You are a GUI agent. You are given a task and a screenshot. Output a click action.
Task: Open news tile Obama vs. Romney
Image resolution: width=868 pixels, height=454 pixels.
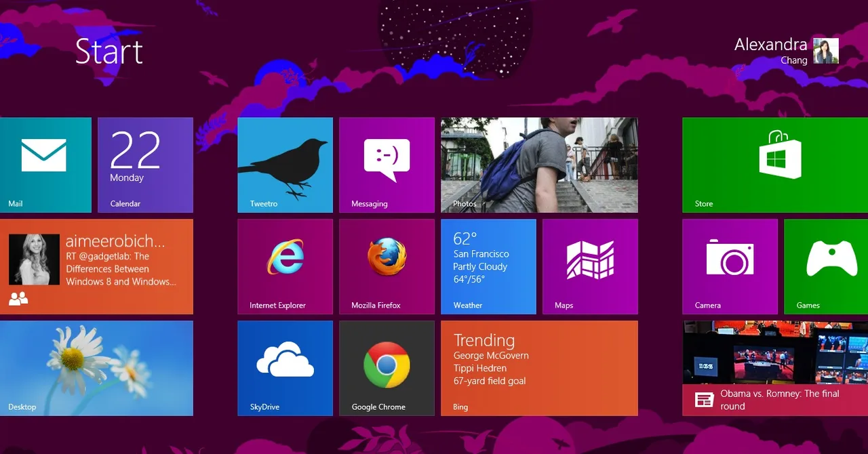775,369
